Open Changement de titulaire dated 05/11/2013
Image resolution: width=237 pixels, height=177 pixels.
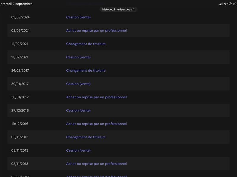tap(86, 137)
